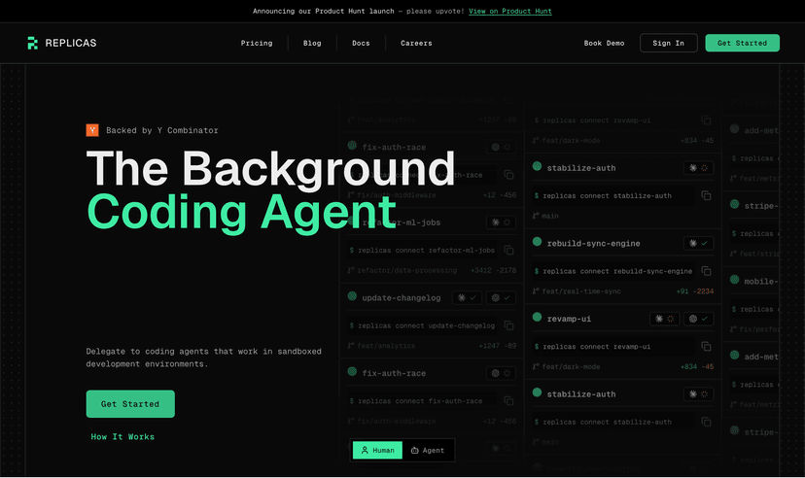Click the orange Y Combinator badge
This screenshot has width=805, height=478.
tap(92, 130)
